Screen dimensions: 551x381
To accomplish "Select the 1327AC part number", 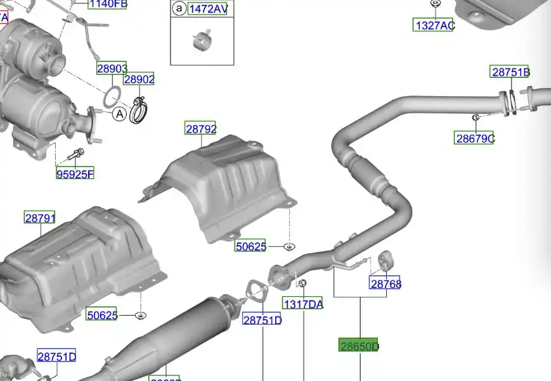I will [x=434, y=25].
